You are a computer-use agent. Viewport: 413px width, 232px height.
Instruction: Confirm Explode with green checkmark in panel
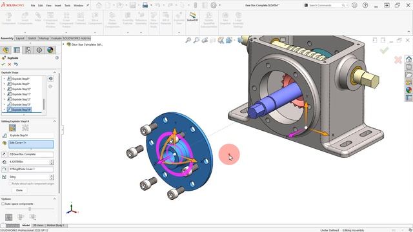coord(3,64)
